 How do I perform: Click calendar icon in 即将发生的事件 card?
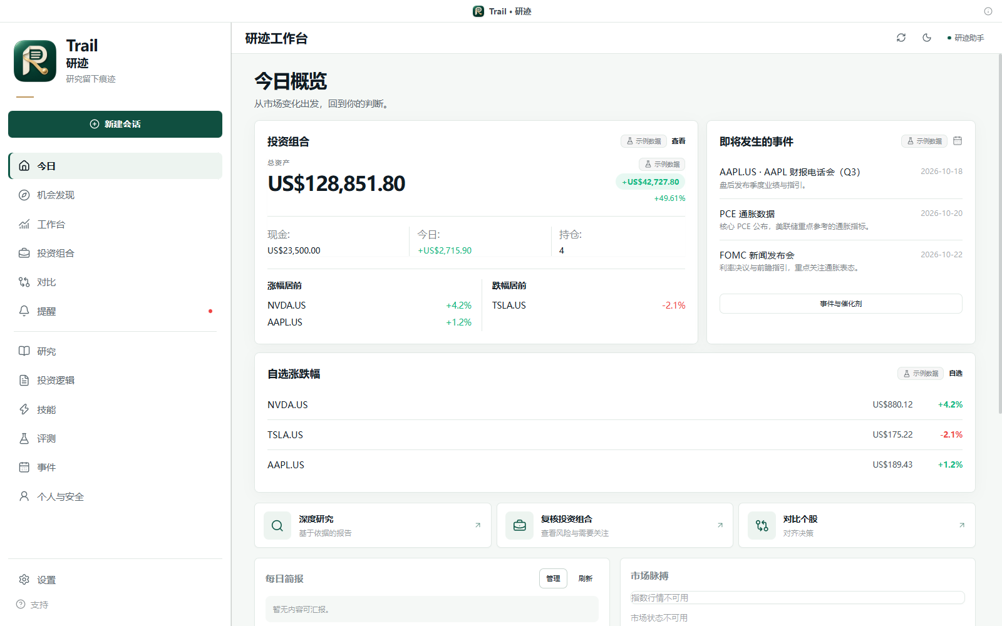coord(958,141)
